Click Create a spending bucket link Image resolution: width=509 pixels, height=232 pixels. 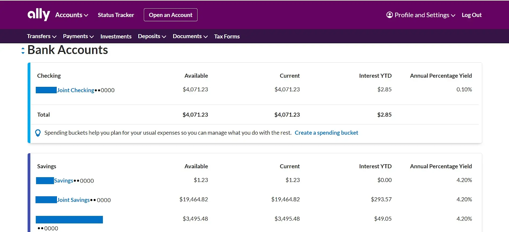tap(326, 133)
